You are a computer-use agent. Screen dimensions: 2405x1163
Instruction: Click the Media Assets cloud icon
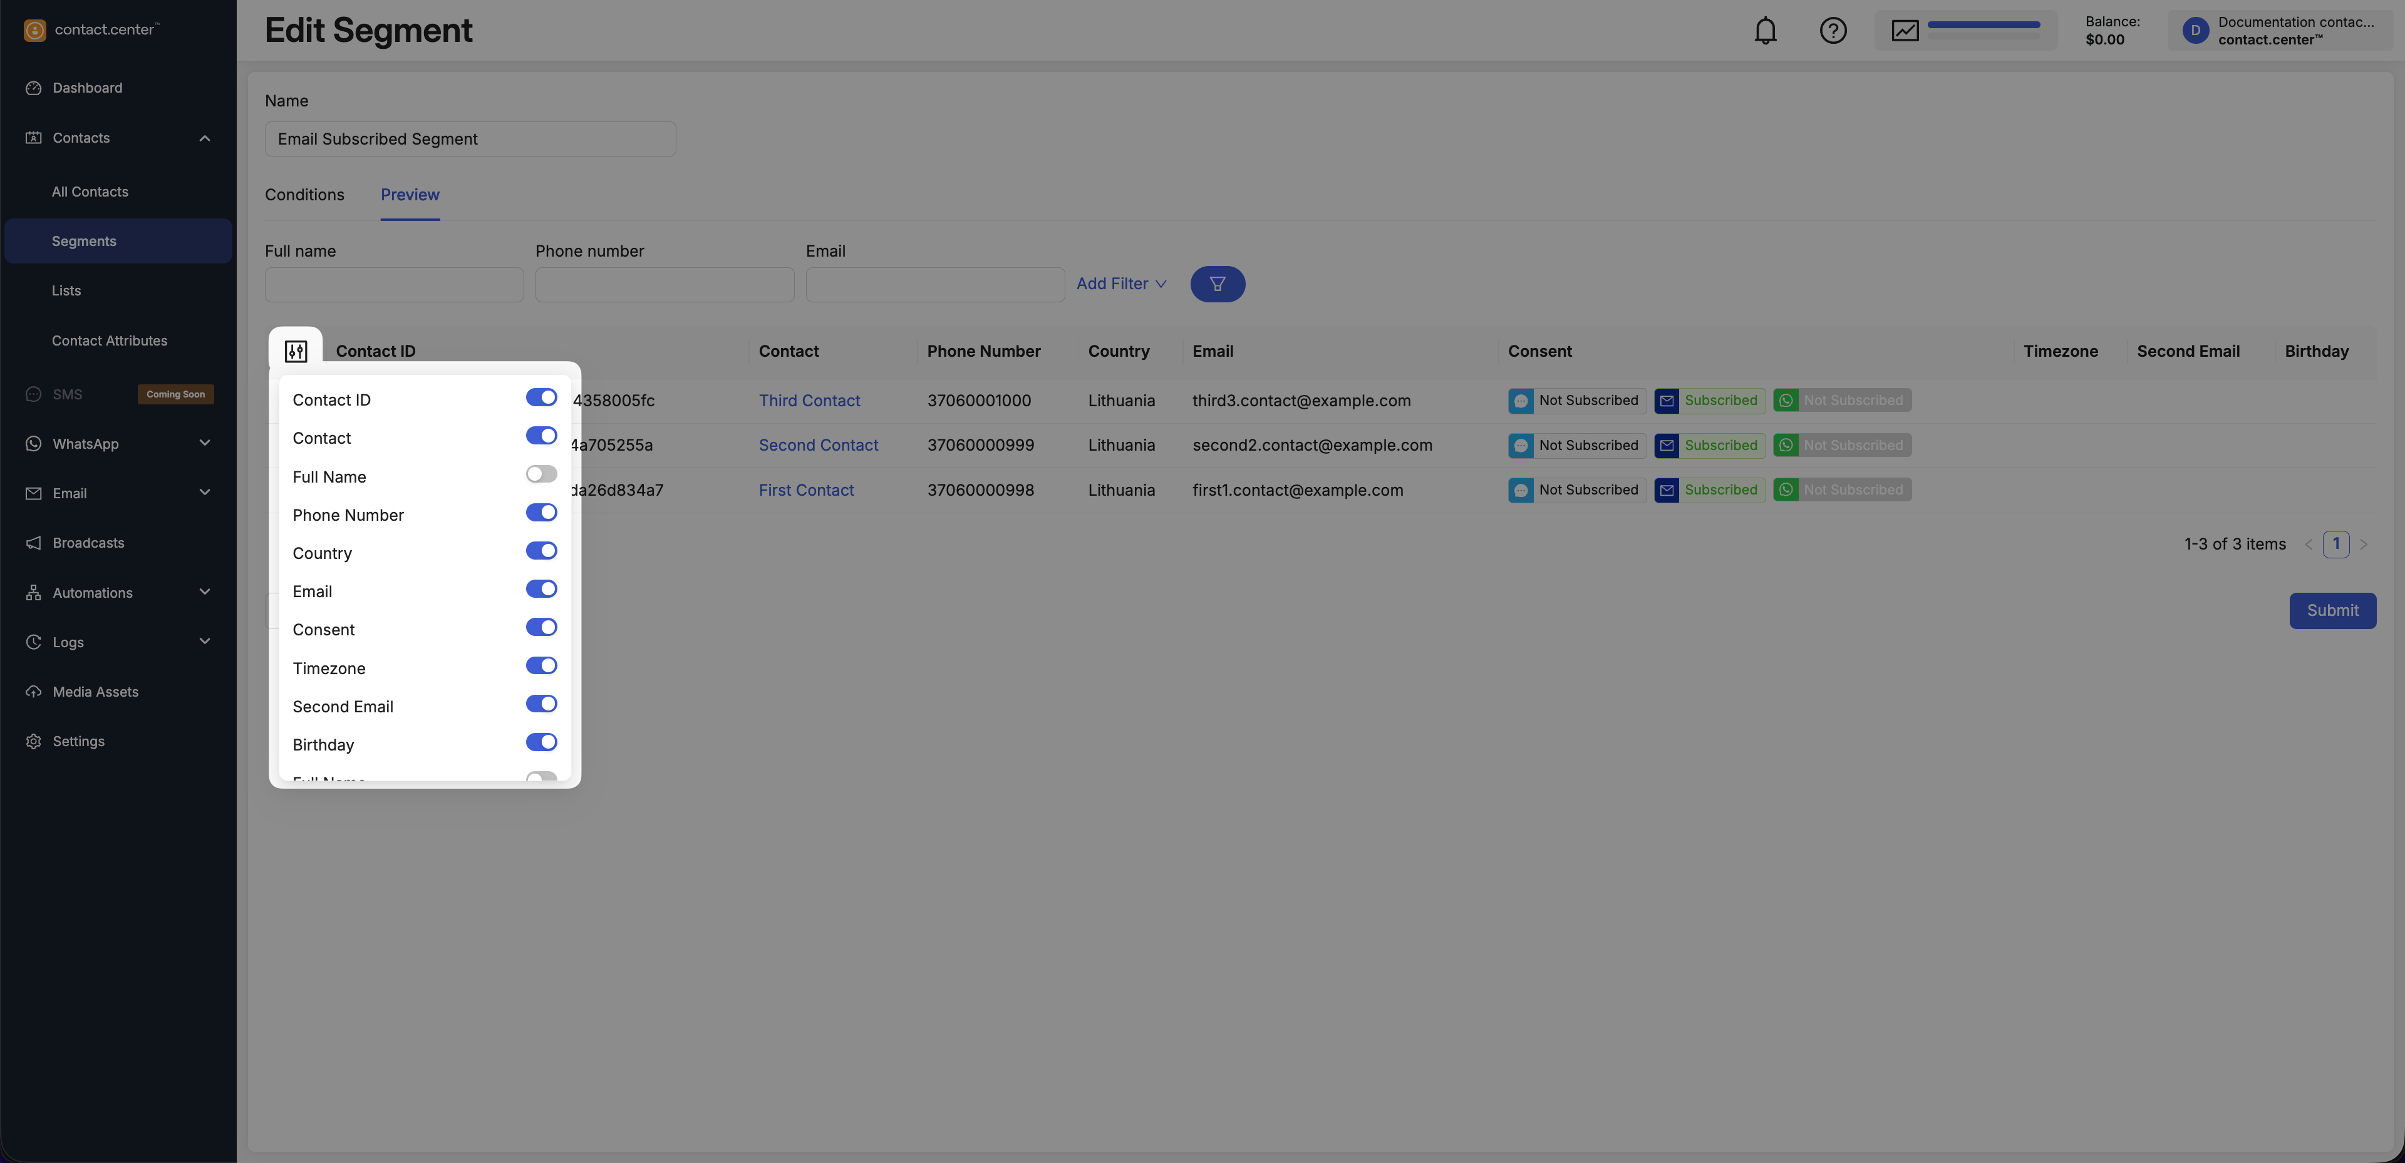34,692
